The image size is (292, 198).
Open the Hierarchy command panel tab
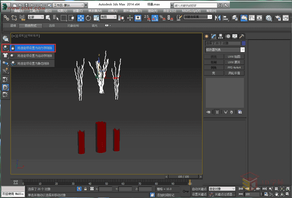click(221, 36)
